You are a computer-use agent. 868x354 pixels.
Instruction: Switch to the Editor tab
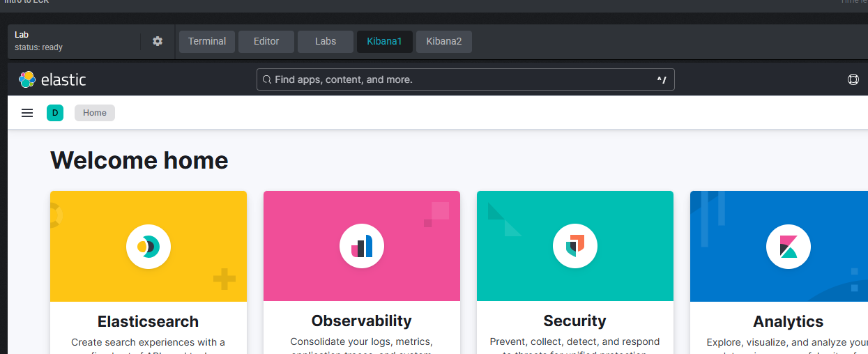[266, 41]
